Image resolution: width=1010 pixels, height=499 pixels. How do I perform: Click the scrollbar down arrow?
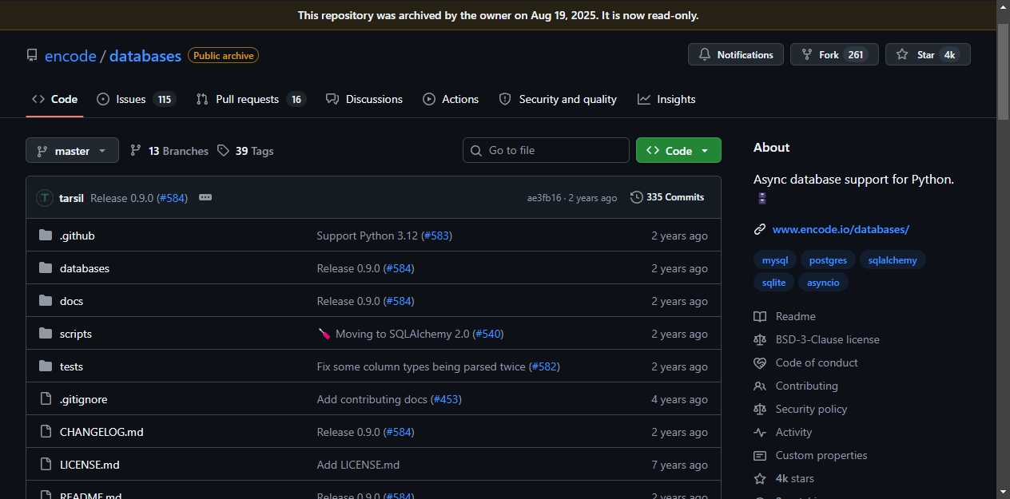click(1004, 492)
